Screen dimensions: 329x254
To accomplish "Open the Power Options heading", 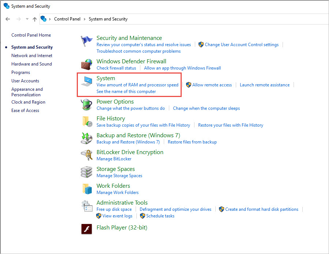I will pos(115,102).
